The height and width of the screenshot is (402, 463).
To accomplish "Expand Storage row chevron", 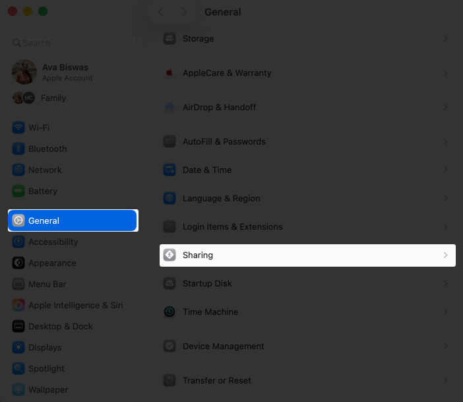I will click(445, 39).
